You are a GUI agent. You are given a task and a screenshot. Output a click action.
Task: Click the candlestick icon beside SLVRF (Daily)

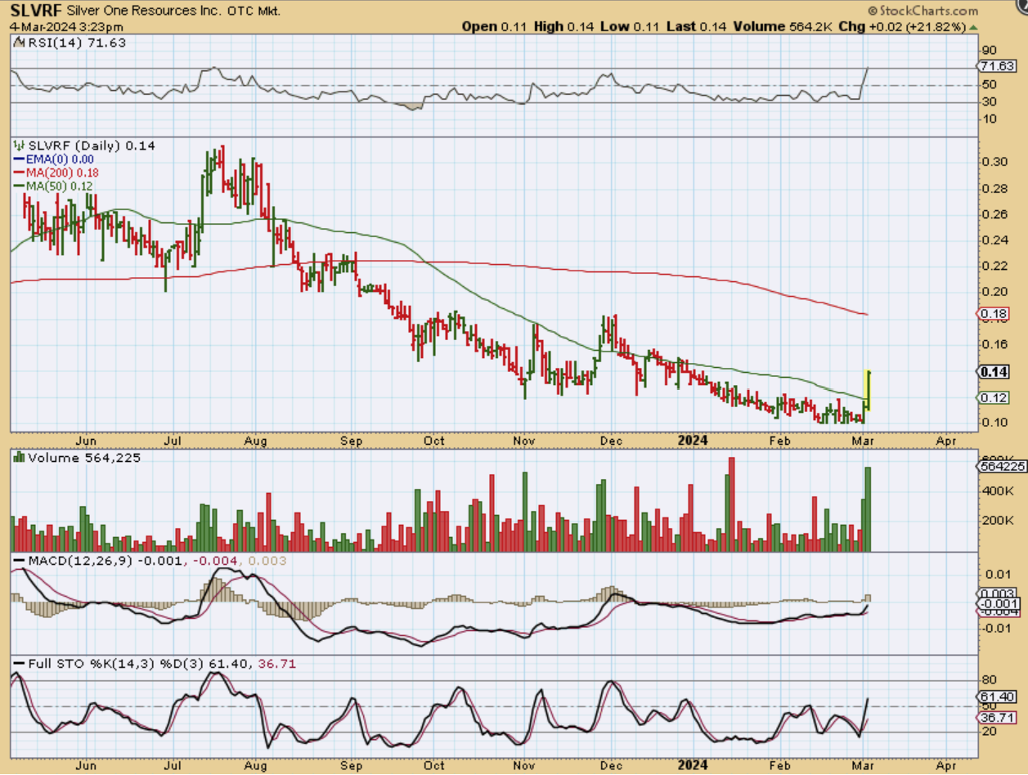tap(19, 146)
